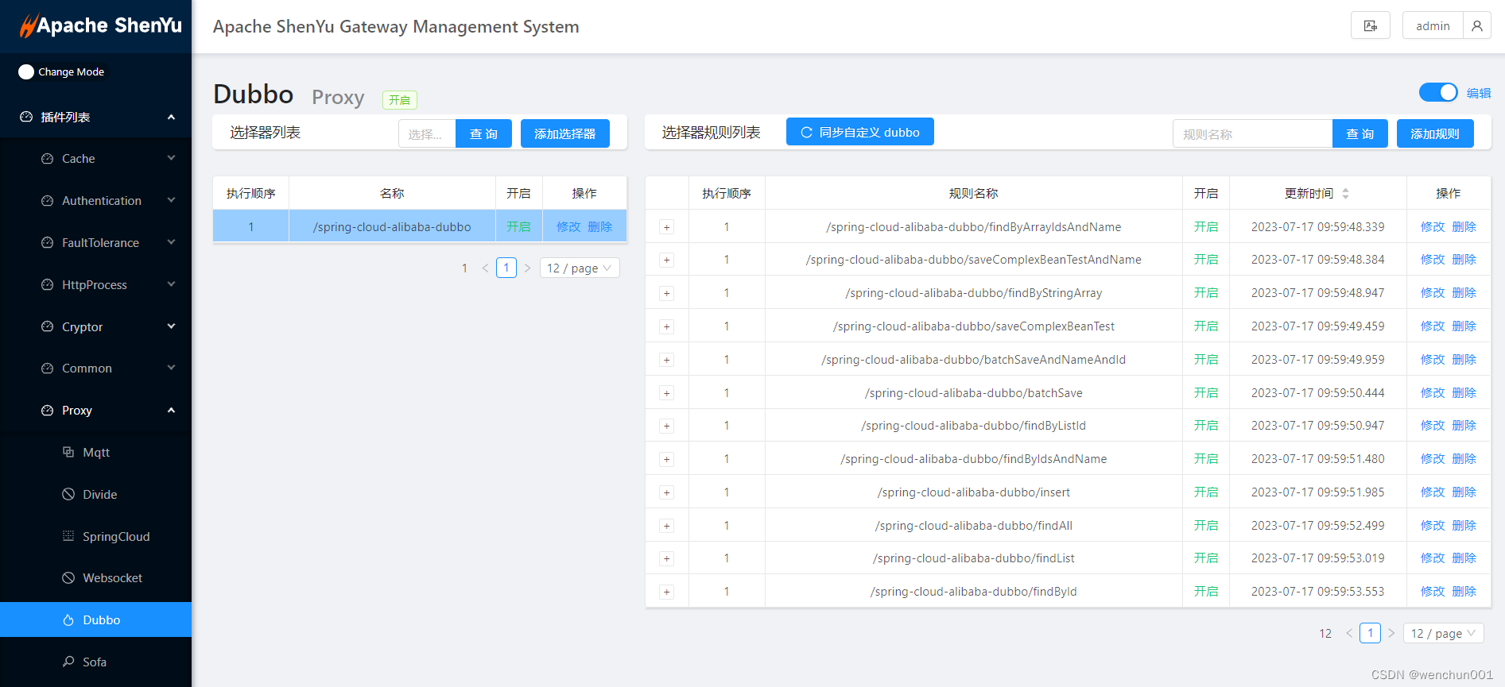Viewport: 1505px width, 687px height.
Task: Click the Mqtt plugin icon
Action: click(68, 452)
